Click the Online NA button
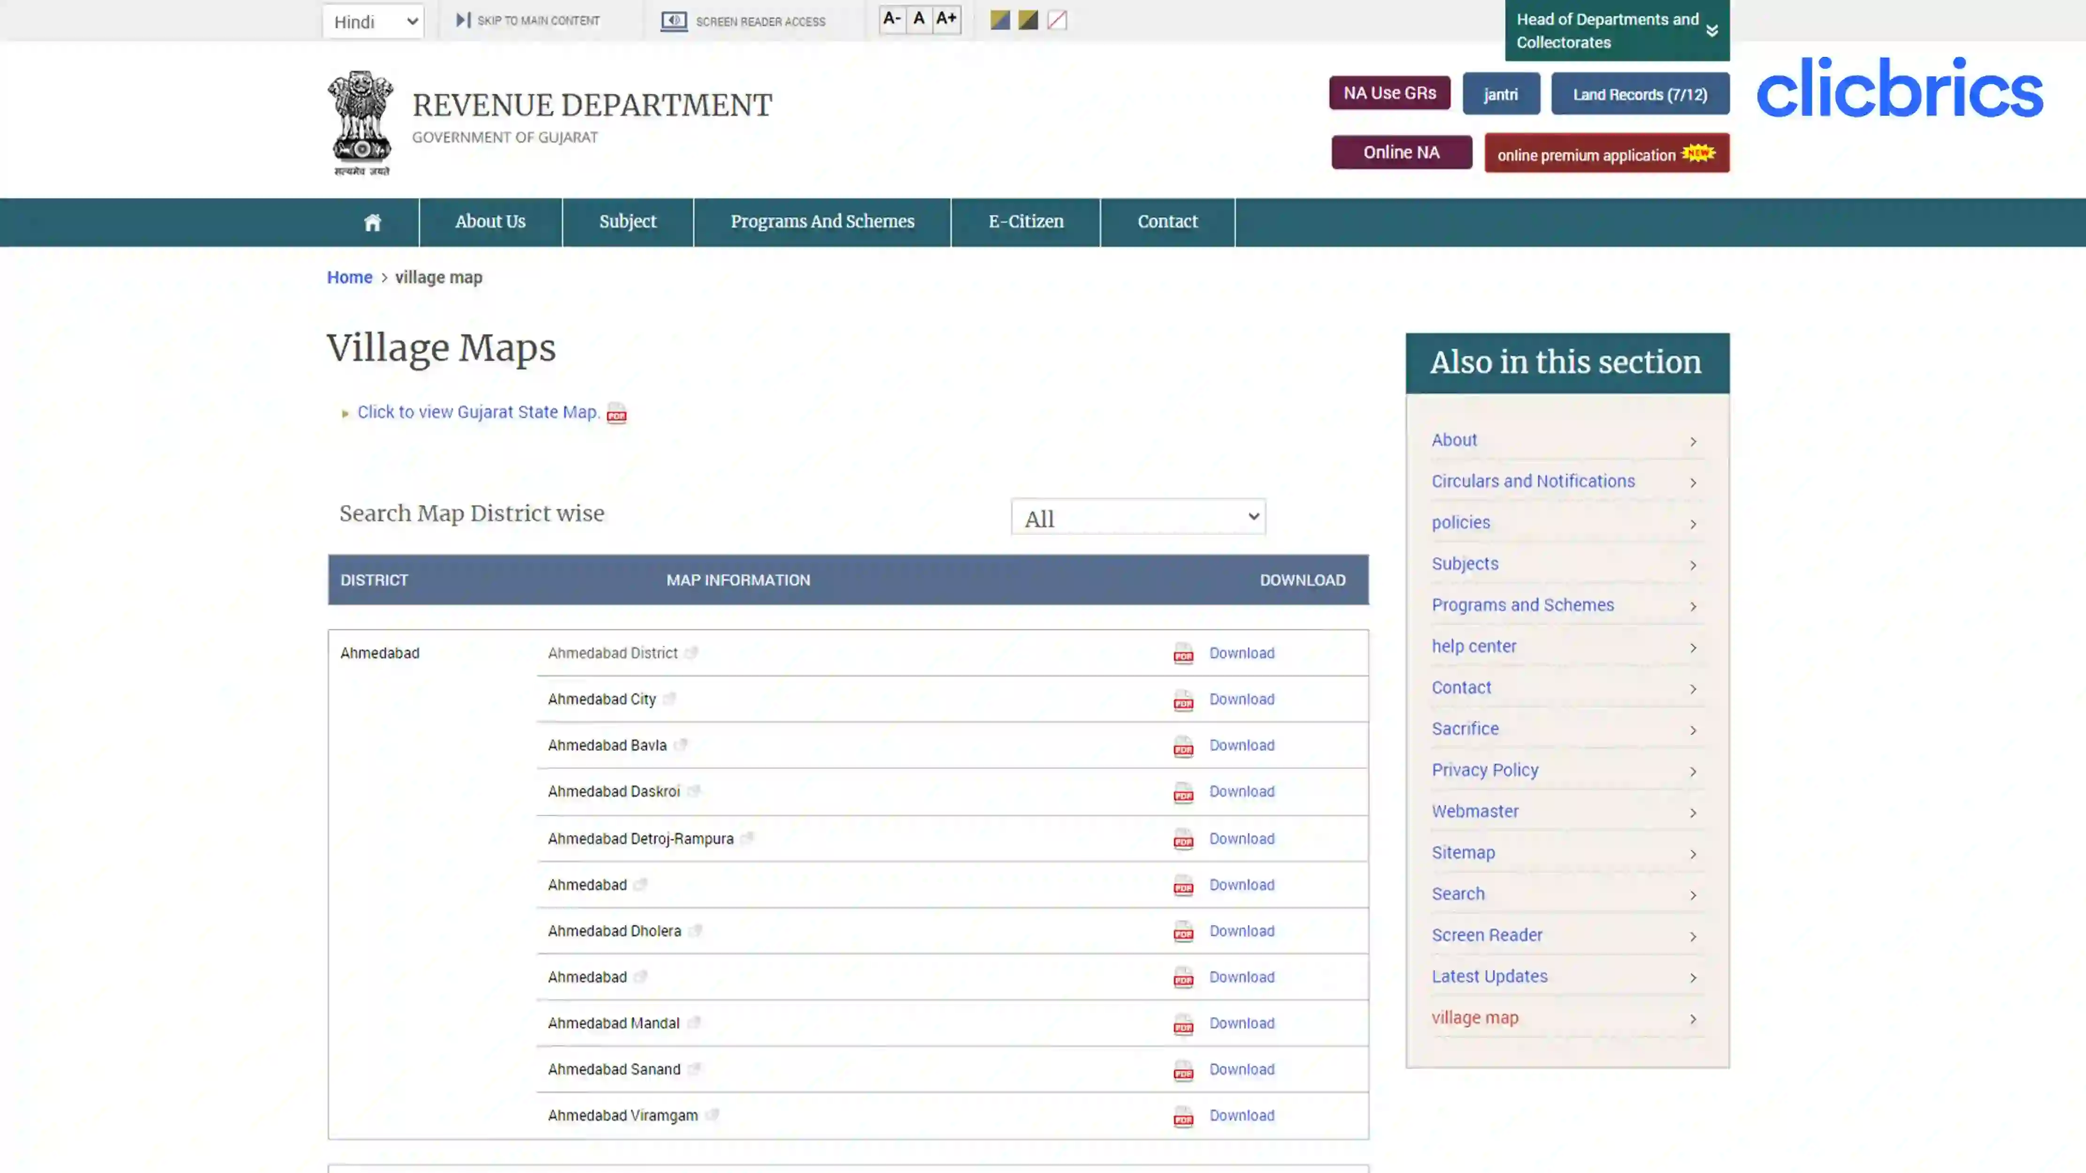The width and height of the screenshot is (2086, 1173). point(1400,152)
